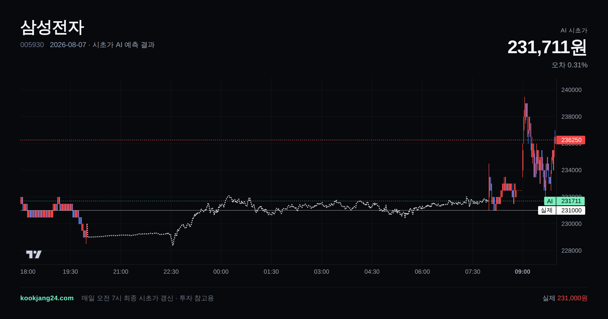The image size is (608, 319).
Task: Click the 삼성전자 stock title
Action: point(52,28)
